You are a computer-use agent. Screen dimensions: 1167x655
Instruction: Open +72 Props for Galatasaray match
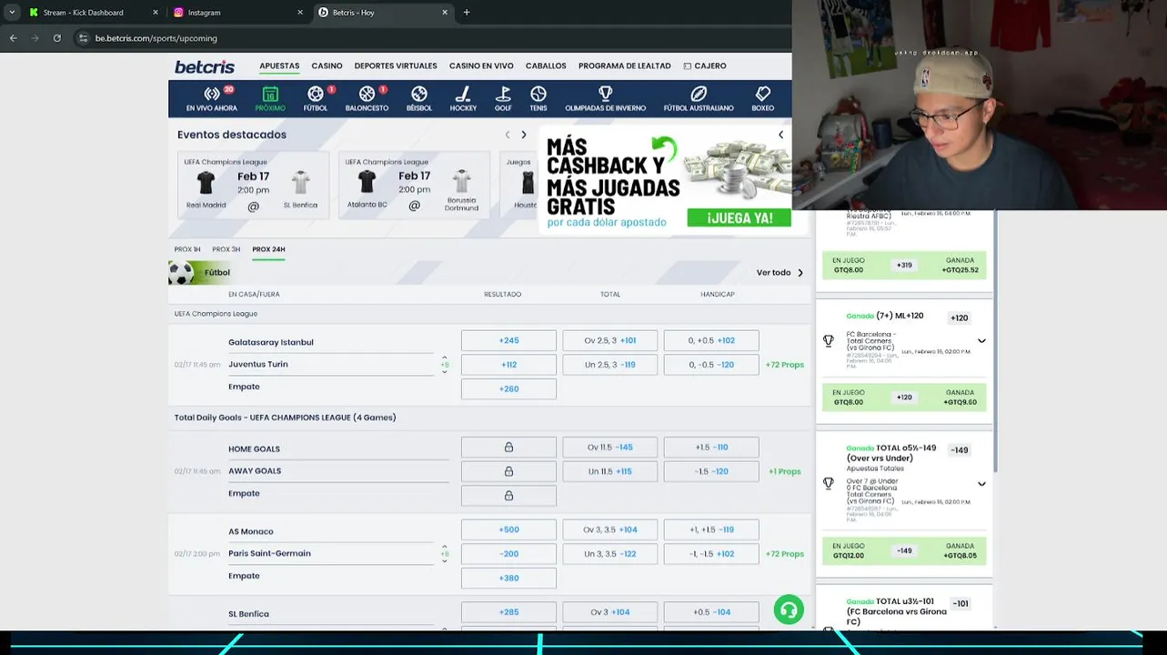coord(784,365)
